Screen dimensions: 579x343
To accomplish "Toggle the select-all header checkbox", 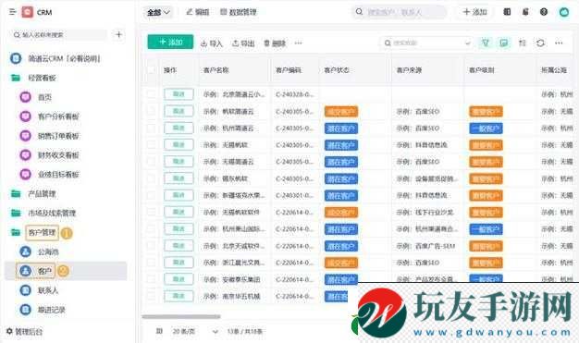I will pos(151,69).
